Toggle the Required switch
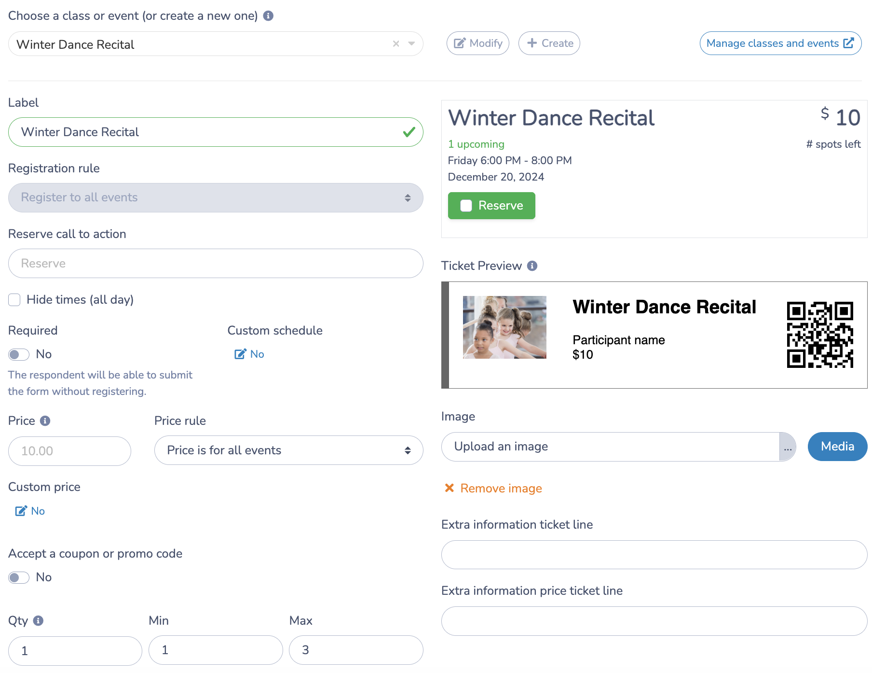 pos(19,355)
